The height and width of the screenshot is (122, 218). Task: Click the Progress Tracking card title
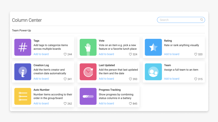(110, 90)
